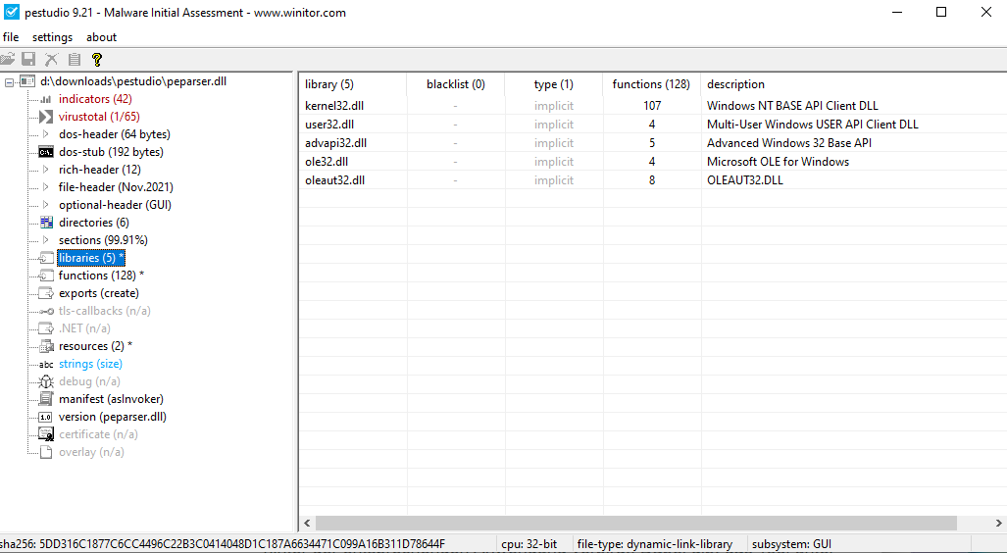Screen dimensions: 1007x553
Task: Select manifest (asInvoker) tree item
Action: (x=111, y=399)
